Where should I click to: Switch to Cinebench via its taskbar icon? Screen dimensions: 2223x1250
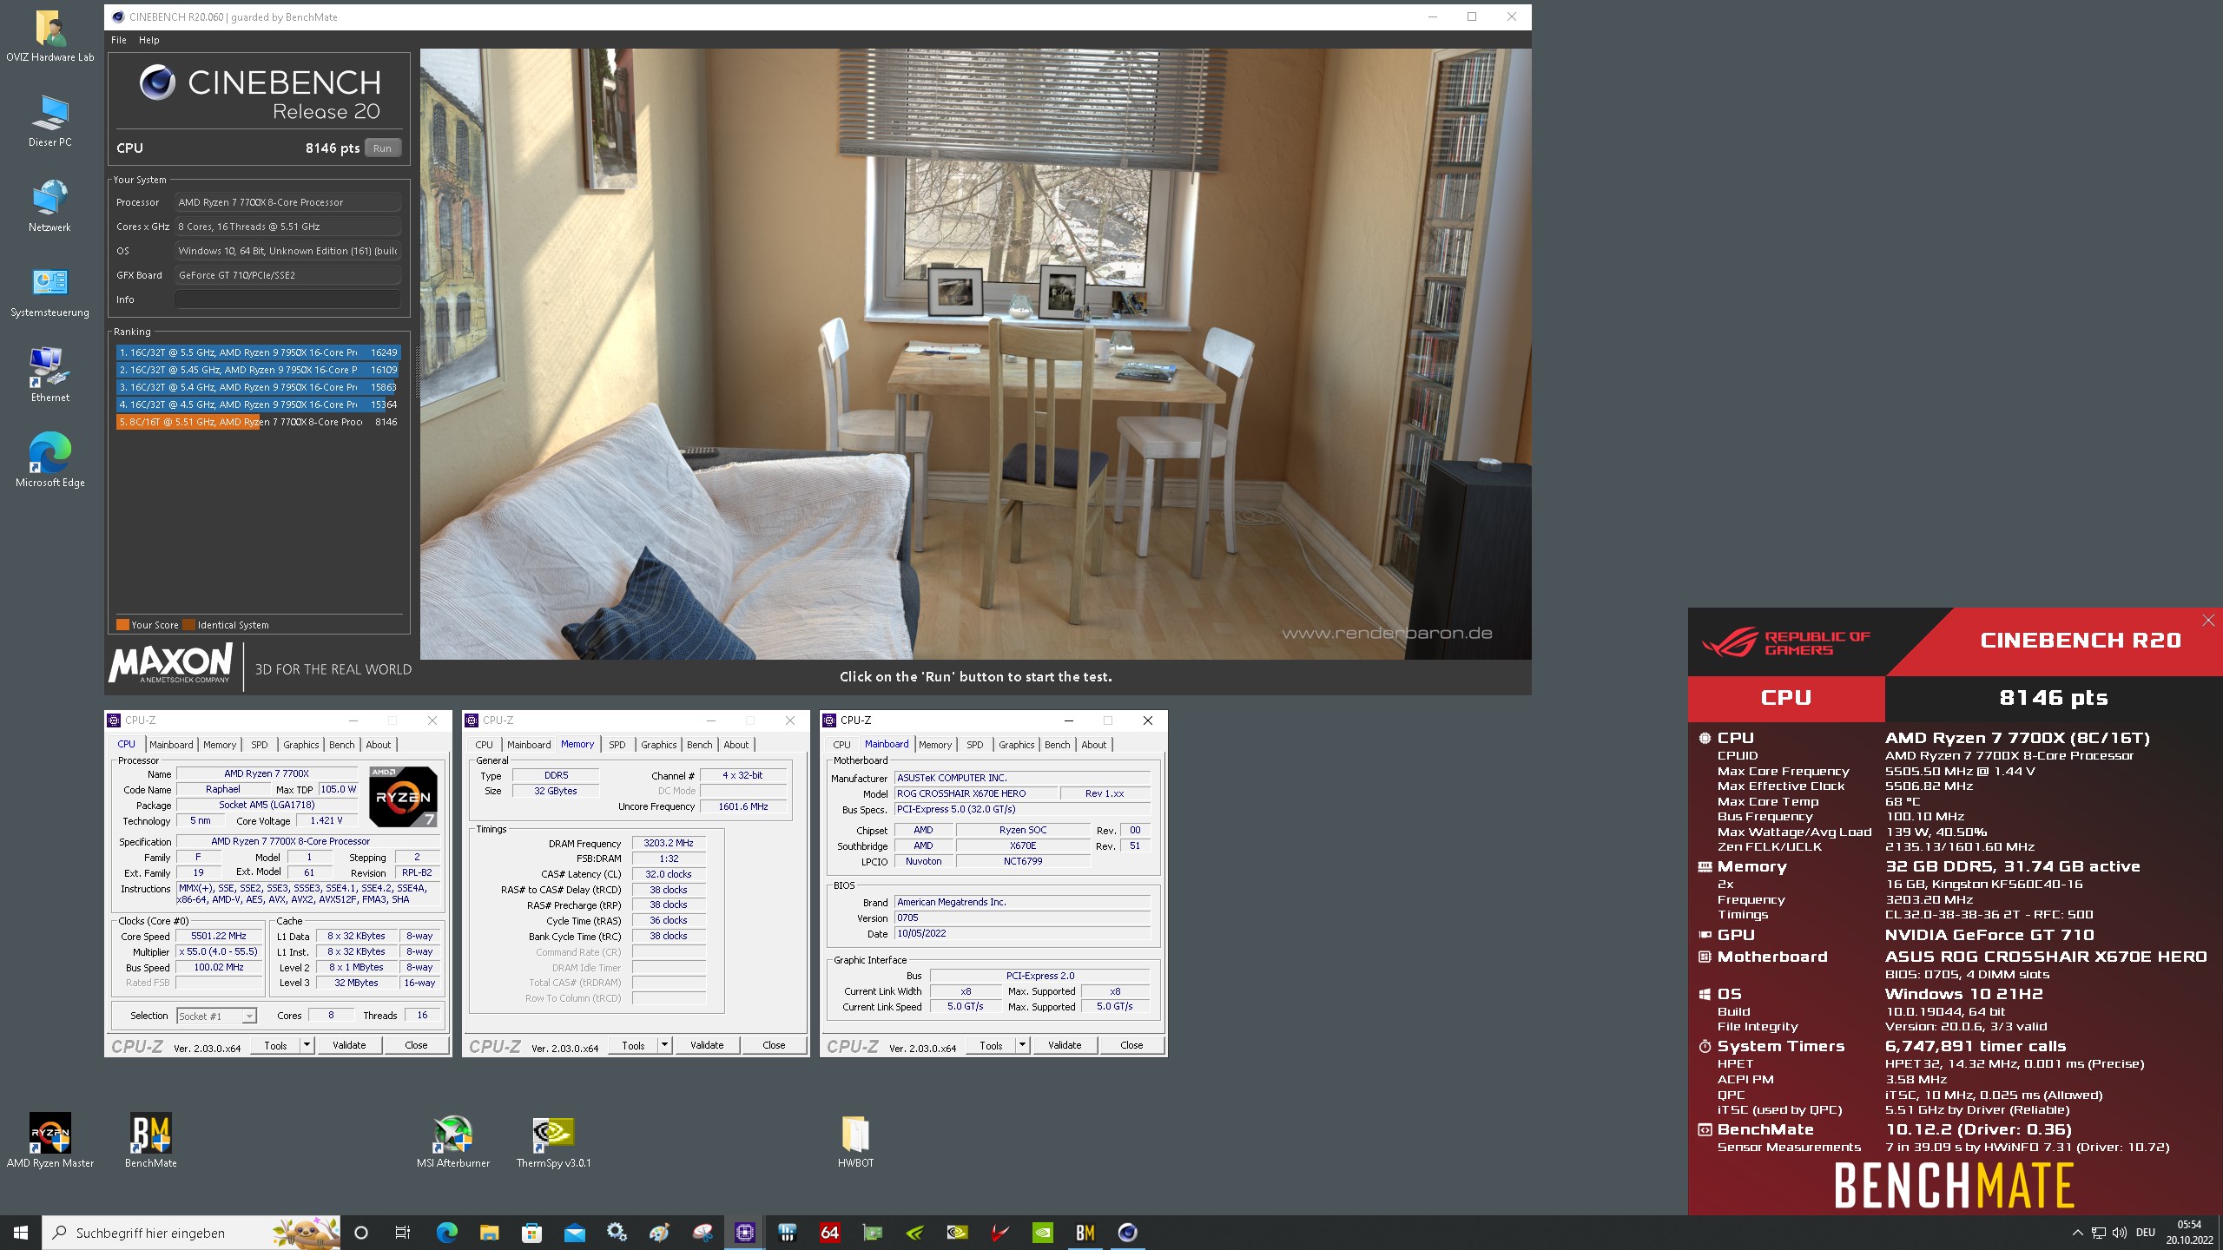(x=1127, y=1233)
